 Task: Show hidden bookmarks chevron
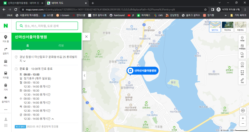click(225, 15)
